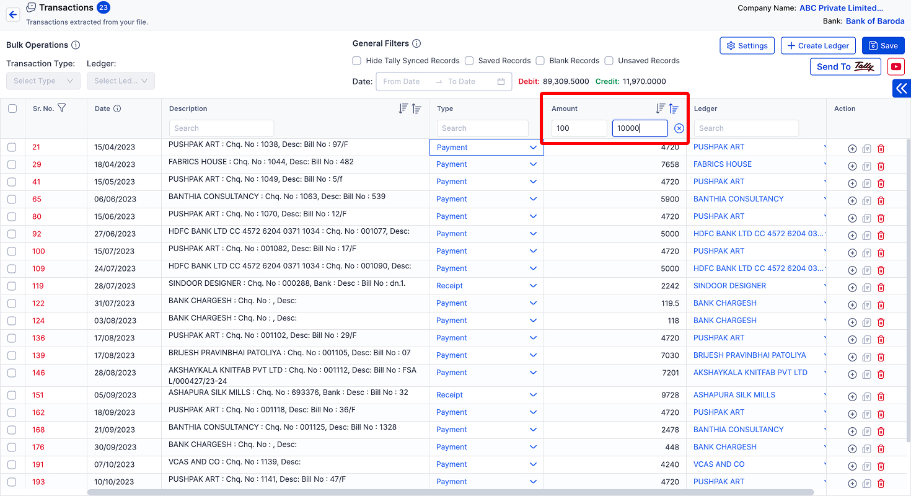Delete transaction row 191

(x=881, y=466)
